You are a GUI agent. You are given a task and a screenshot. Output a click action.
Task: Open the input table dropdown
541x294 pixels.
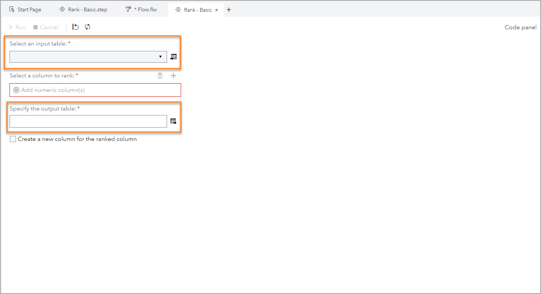point(161,57)
